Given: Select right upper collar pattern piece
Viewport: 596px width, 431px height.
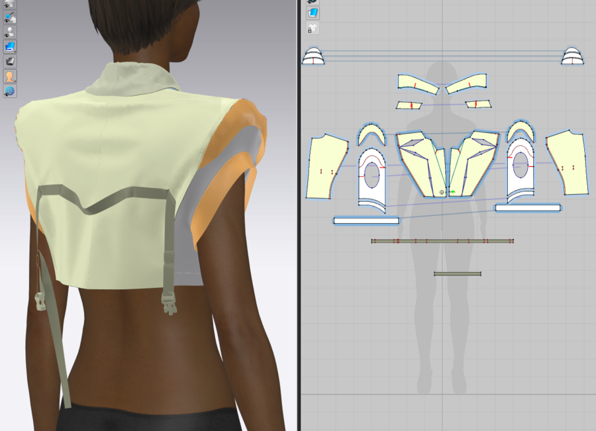Looking at the screenshot, I should tap(466, 83).
